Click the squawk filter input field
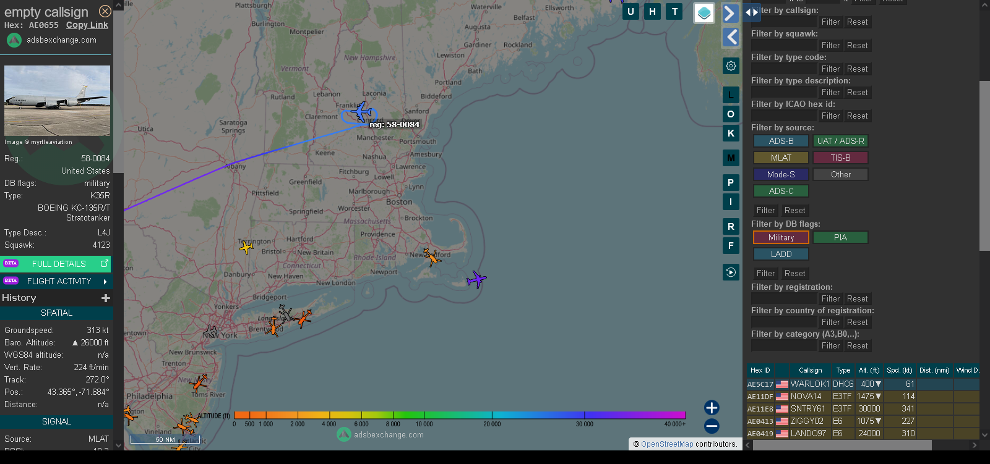Screen dimensions: 990x464 pos(784,45)
